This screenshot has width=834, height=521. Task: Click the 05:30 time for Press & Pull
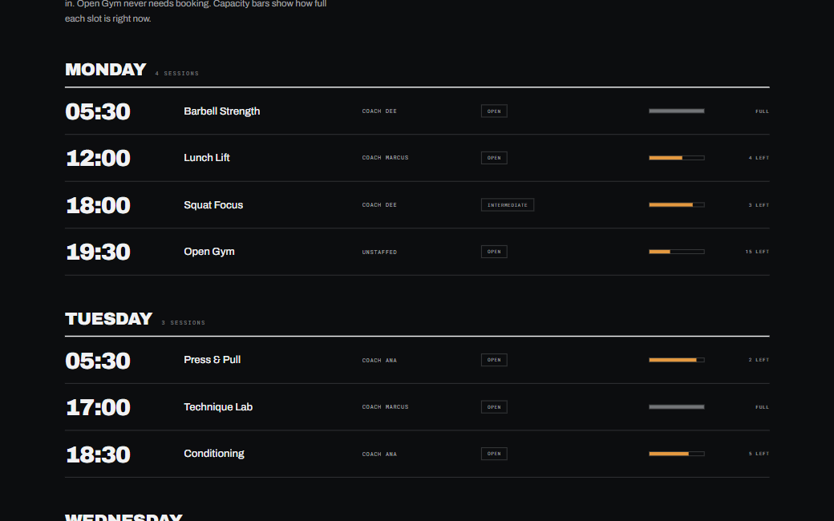click(98, 361)
